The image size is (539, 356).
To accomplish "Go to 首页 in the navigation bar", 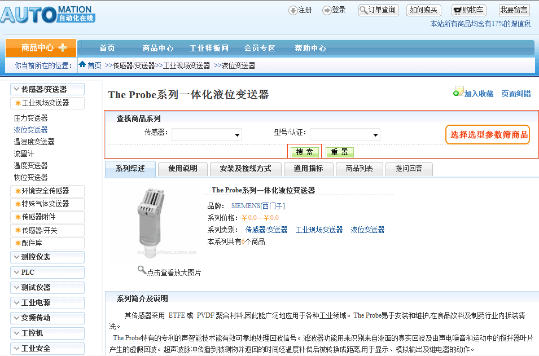I will tap(107, 48).
